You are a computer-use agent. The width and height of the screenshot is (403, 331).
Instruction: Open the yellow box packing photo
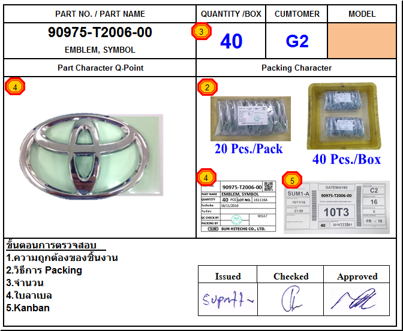[x=344, y=116]
